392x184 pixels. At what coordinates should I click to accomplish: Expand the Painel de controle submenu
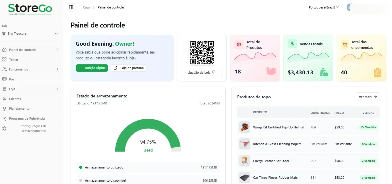pyautogui.click(x=57, y=50)
